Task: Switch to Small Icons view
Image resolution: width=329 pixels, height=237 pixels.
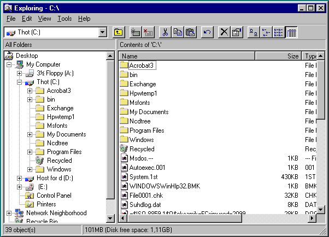Action: tap(266, 32)
